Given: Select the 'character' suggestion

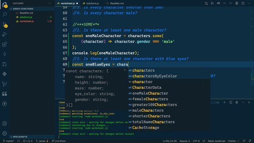Looking at the screenshot, I should (x=169, y=82).
